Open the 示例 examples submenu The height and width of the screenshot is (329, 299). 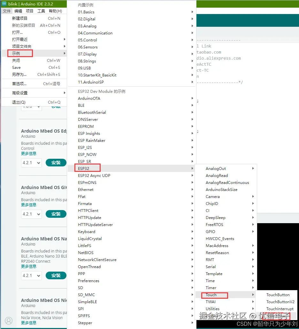click(34, 53)
